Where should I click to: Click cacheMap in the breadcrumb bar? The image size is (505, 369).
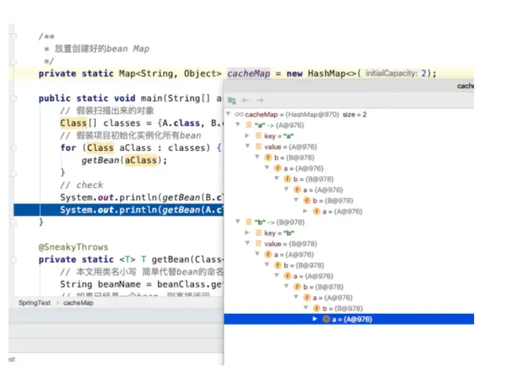pyautogui.click(x=78, y=303)
